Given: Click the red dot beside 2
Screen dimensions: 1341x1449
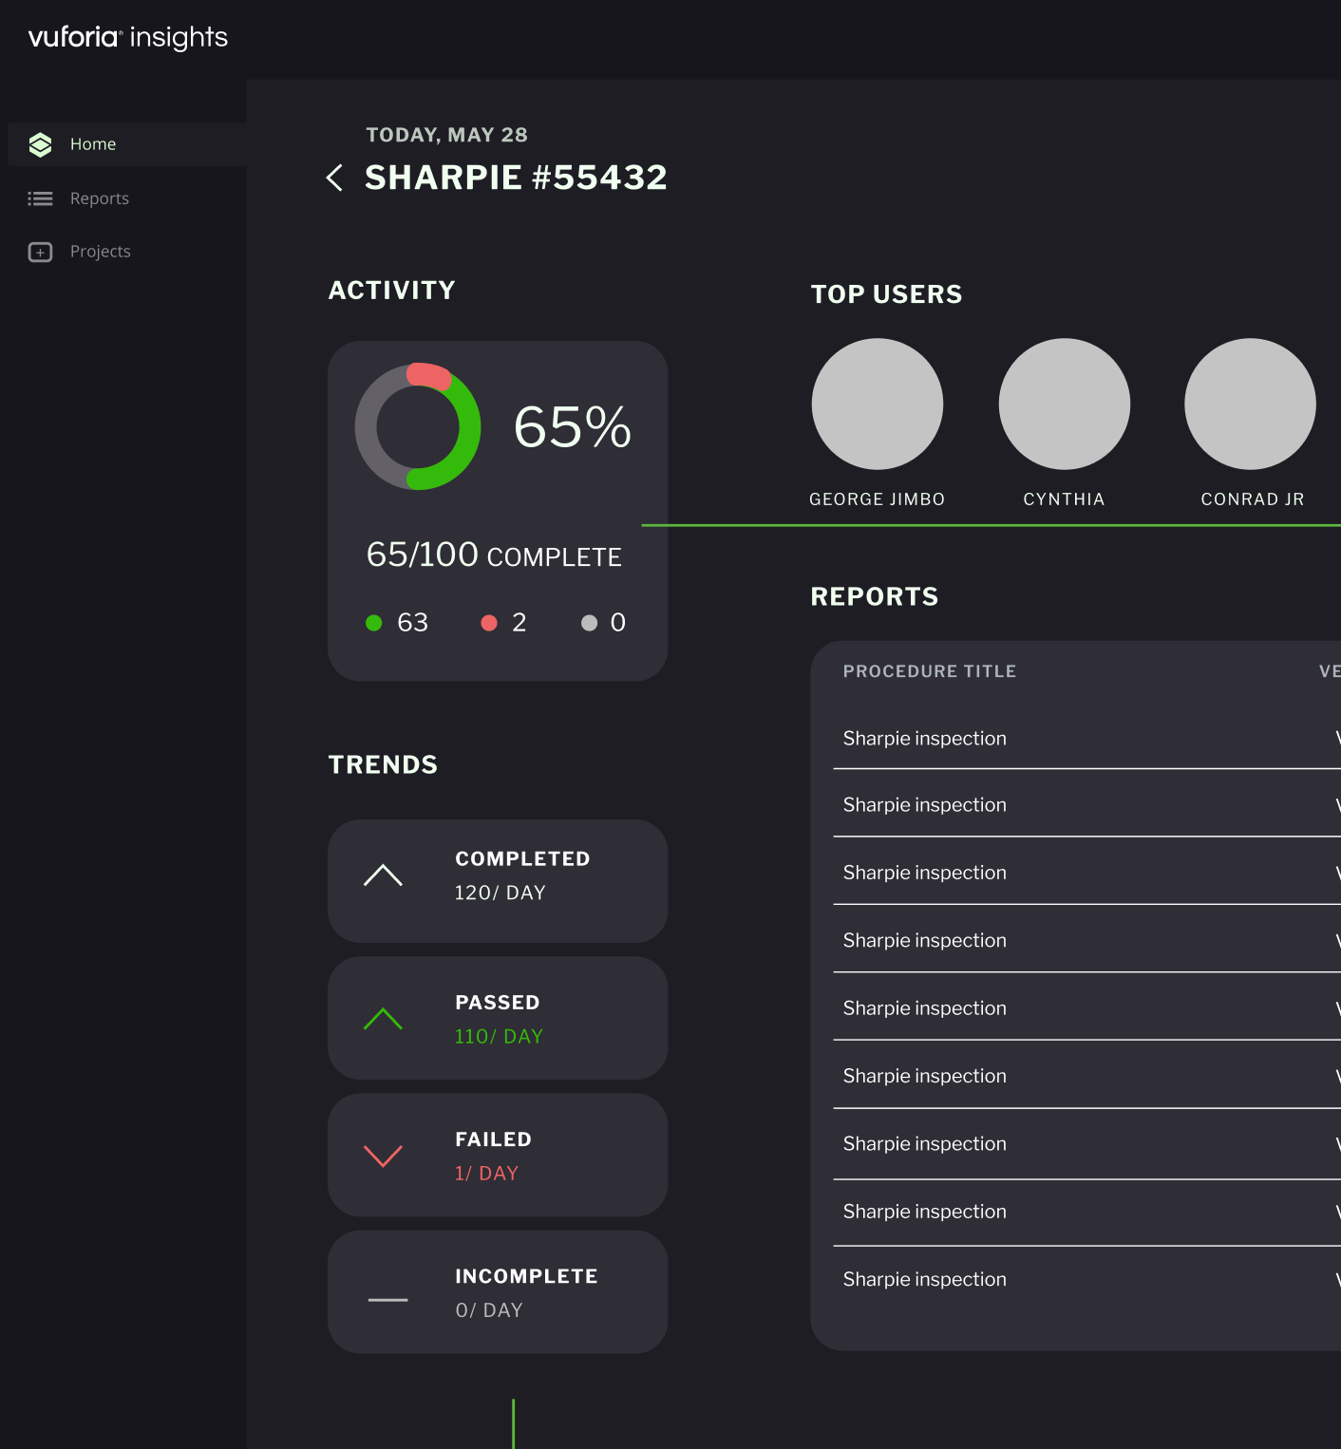Looking at the screenshot, I should [x=489, y=623].
